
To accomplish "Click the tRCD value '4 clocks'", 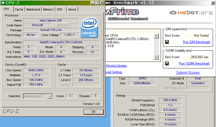I will [x=170, y=115].
